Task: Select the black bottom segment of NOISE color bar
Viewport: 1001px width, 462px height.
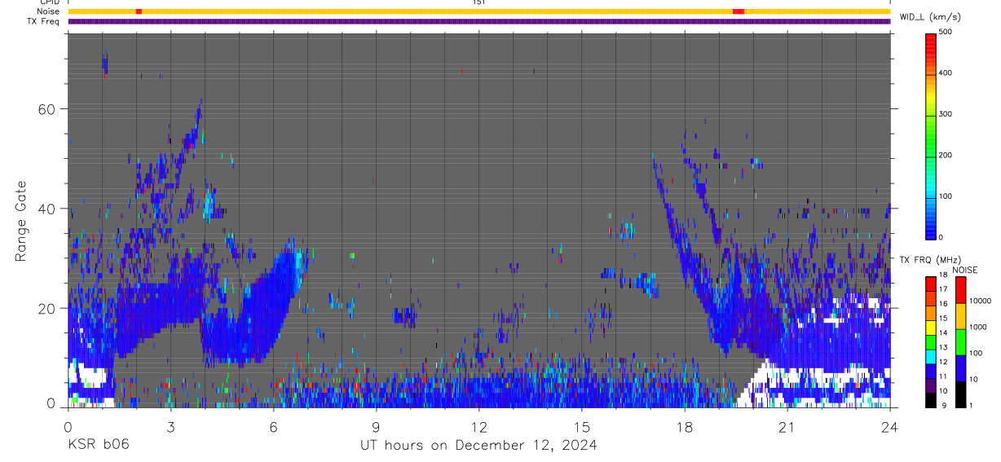Action: pos(960,394)
